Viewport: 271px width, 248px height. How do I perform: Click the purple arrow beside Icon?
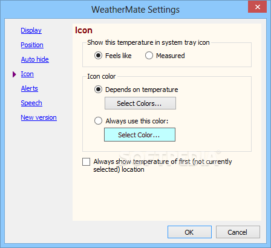click(14, 74)
